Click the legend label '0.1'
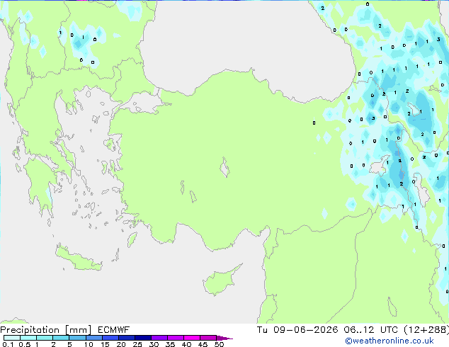Screen dimensions: 449x347 coord(8,344)
